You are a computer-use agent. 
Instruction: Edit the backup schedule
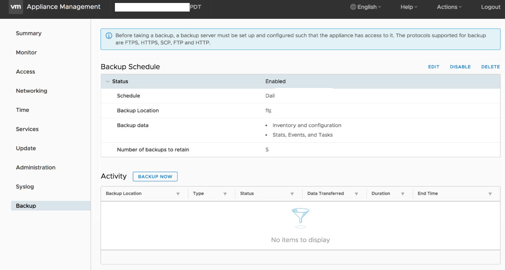[434, 67]
